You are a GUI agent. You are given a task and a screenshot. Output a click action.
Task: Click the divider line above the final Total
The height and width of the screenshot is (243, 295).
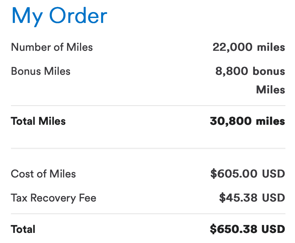pyautogui.click(x=148, y=214)
